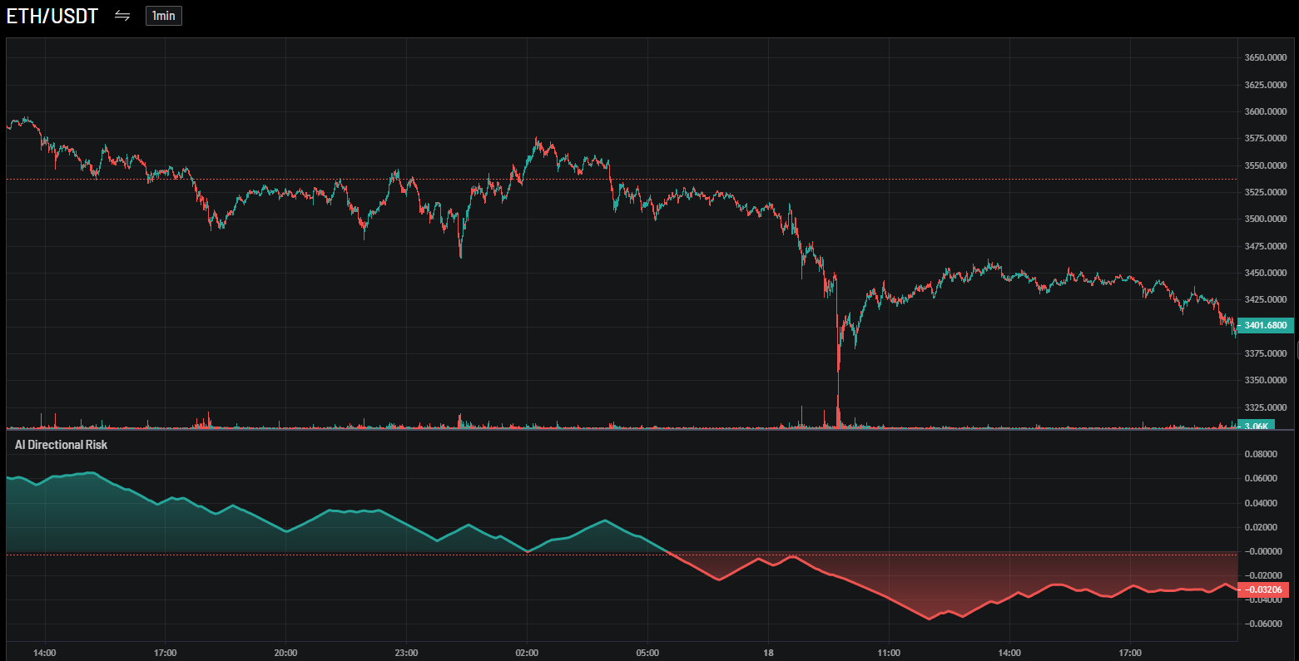
Task: Click where risk line turns green to red
Action: coord(669,553)
